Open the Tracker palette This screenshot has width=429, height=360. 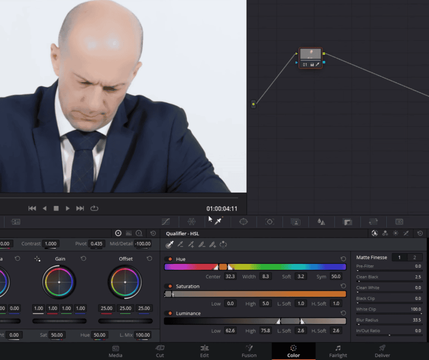269,222
